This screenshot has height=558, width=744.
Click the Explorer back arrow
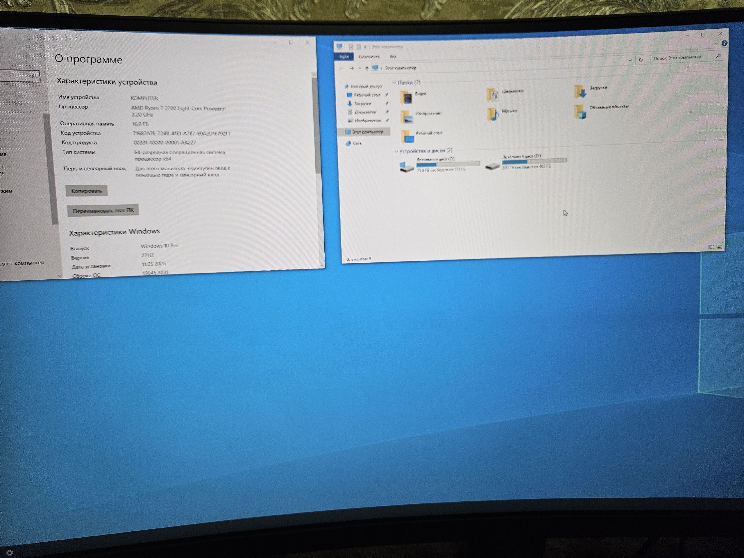(342, 69)
